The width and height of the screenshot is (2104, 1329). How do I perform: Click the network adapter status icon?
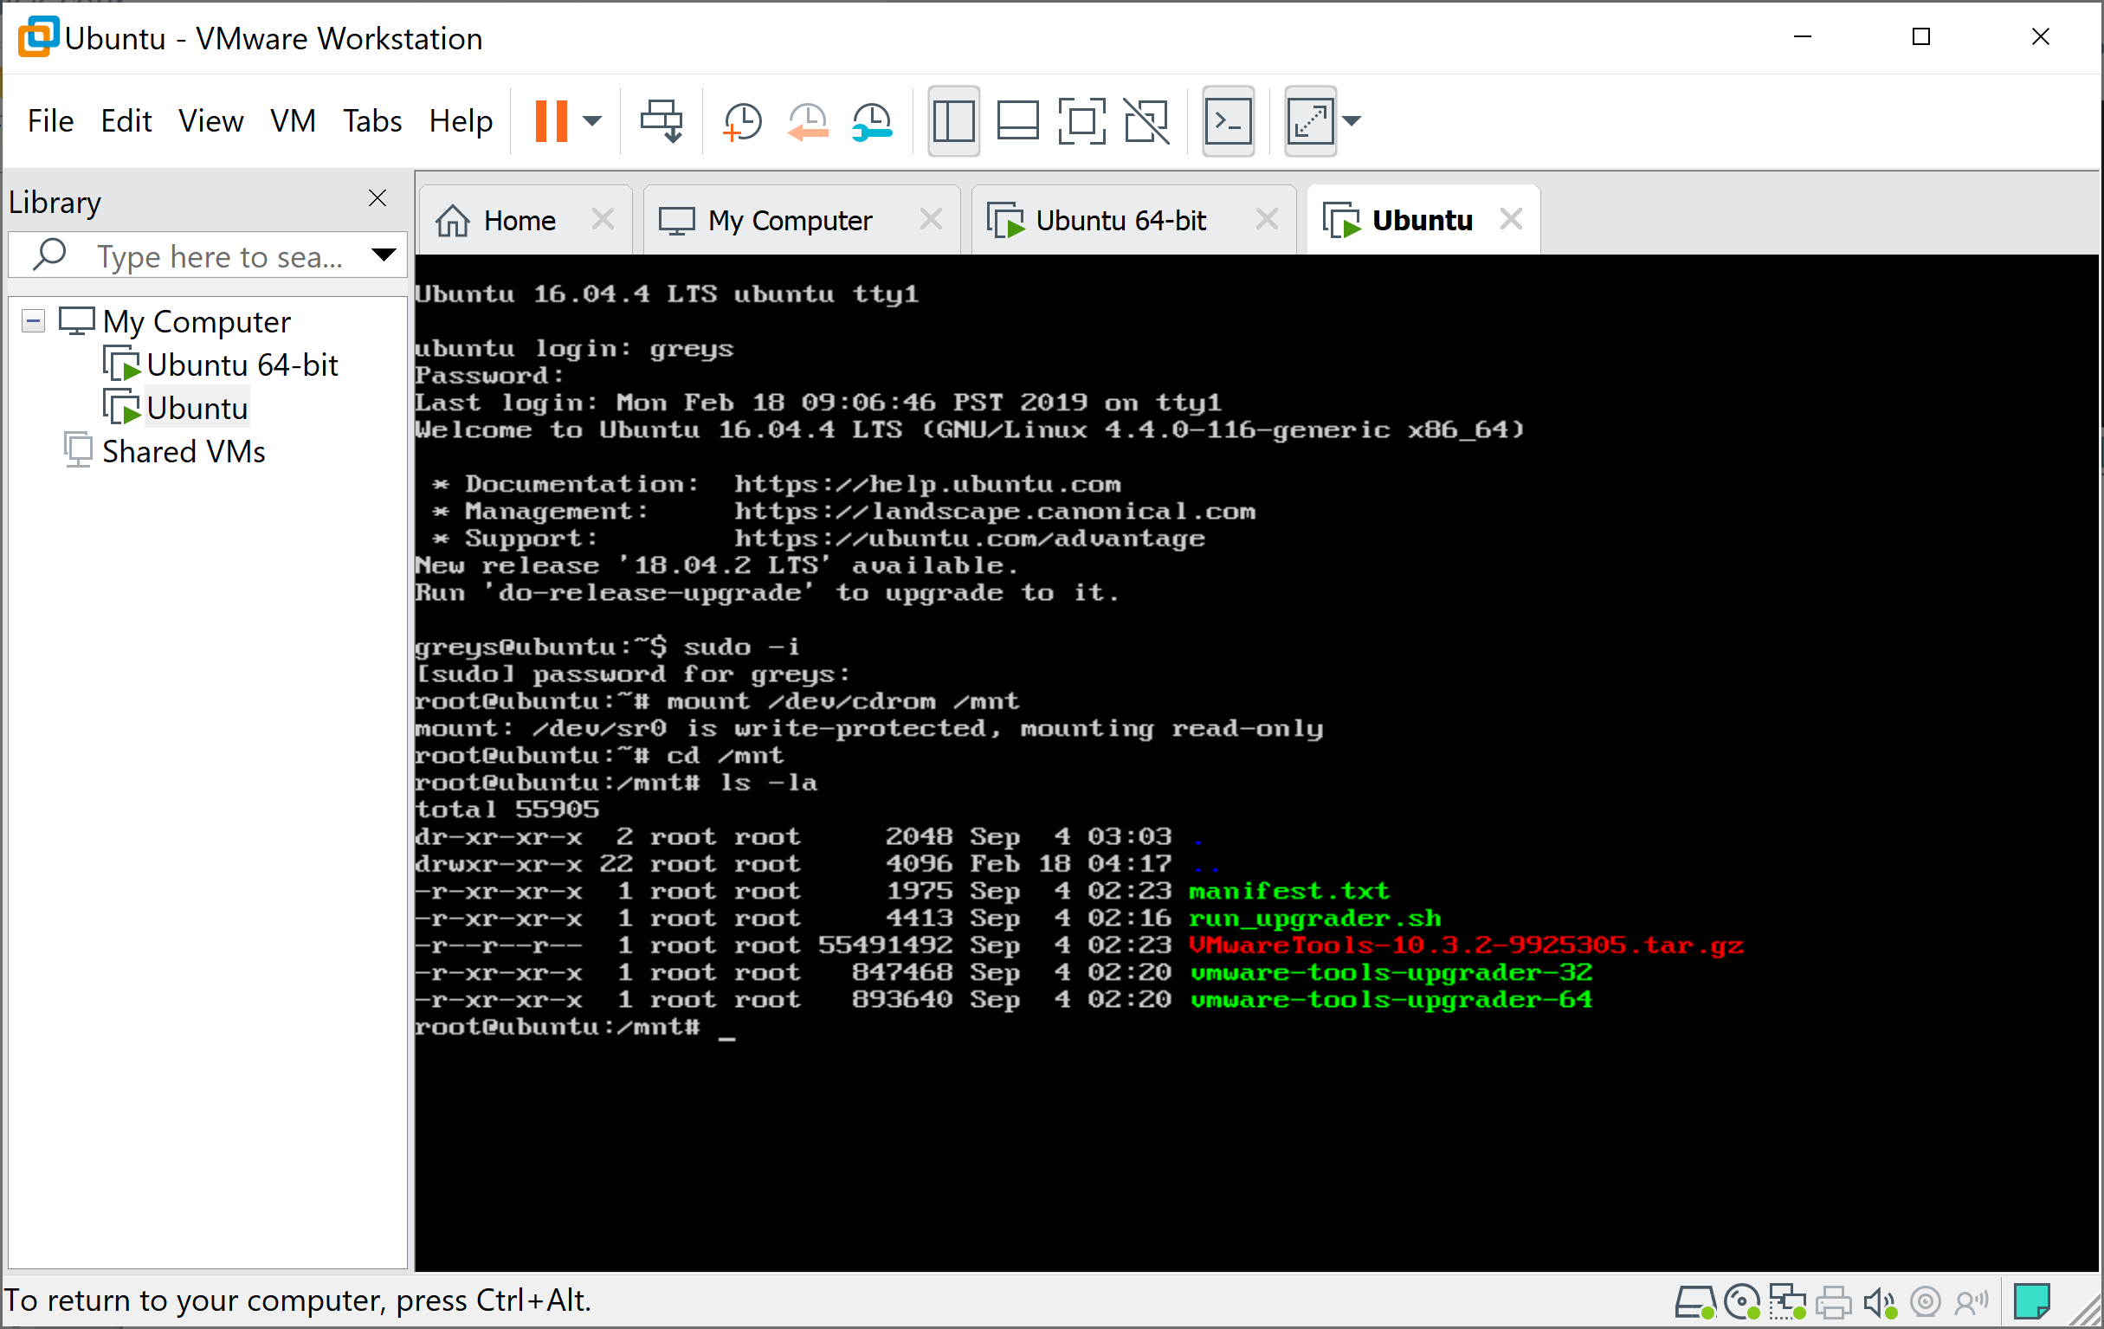1787,1302
